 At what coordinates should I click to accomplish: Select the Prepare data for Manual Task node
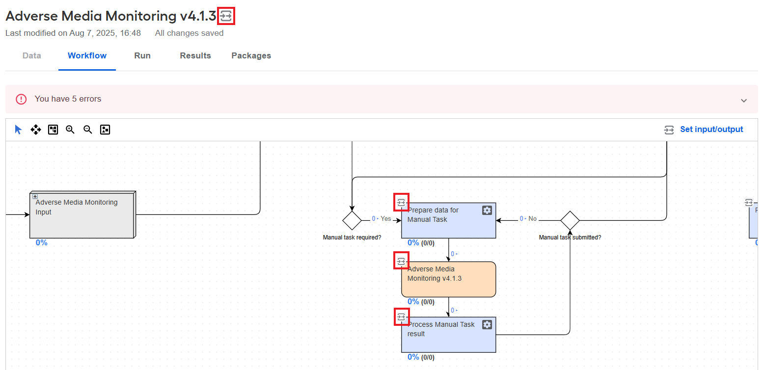click(448, 220)
